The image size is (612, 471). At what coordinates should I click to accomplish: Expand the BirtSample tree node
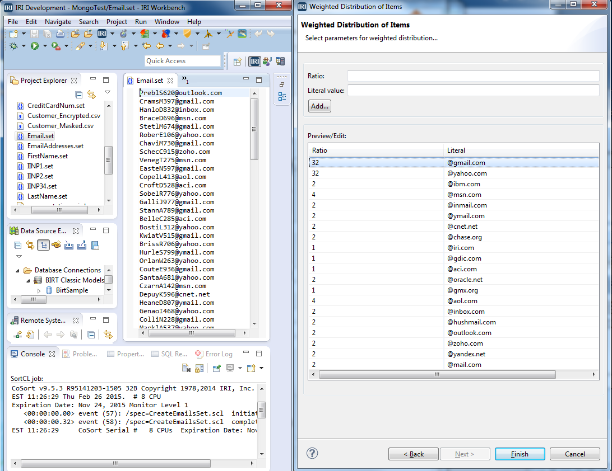click(39, 291)
